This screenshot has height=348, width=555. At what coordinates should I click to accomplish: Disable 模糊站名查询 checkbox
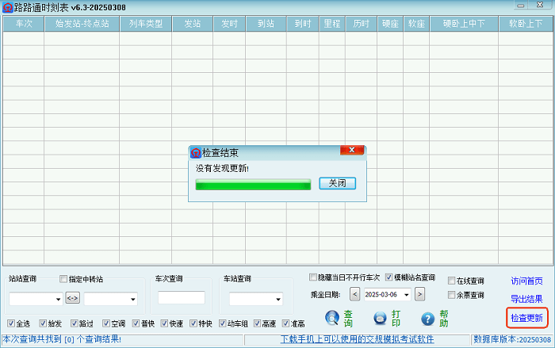[389, 277]
